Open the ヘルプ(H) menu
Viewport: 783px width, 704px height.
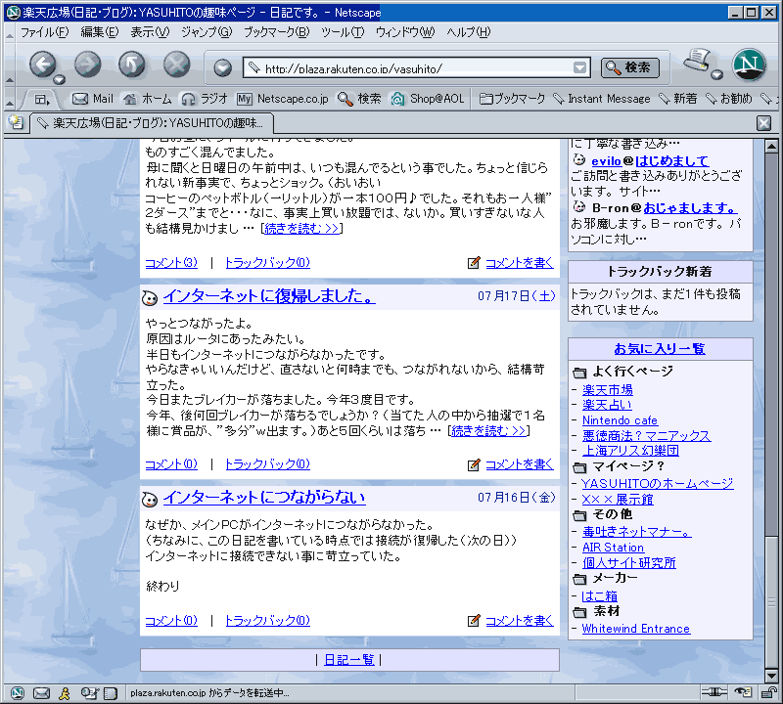(469, 32)
